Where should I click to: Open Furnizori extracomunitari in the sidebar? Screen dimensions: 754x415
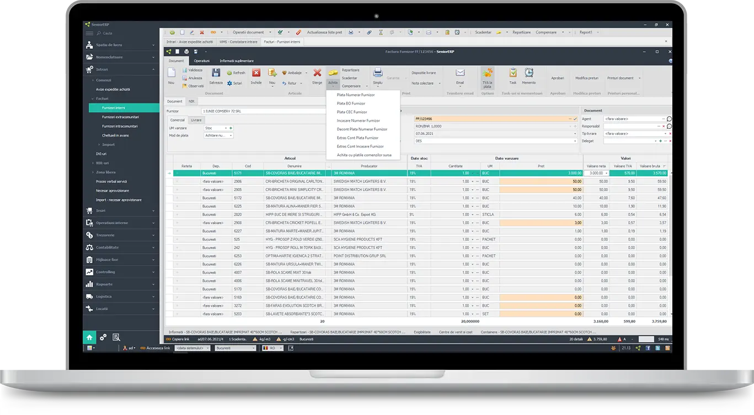click(120, 117)
